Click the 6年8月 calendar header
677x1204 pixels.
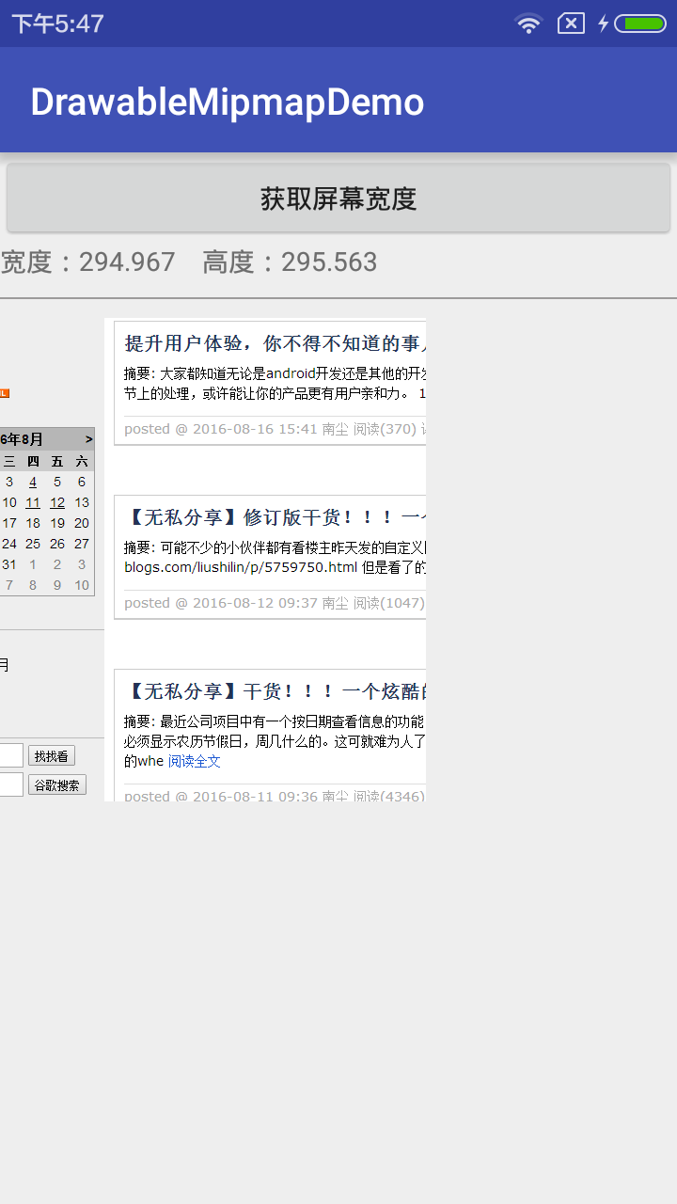[x=22, y=439]
